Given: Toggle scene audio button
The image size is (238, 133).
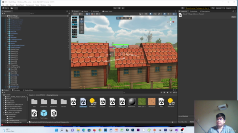Looking at the screenshot, I should pyautogui.click(x=155, y=14).
